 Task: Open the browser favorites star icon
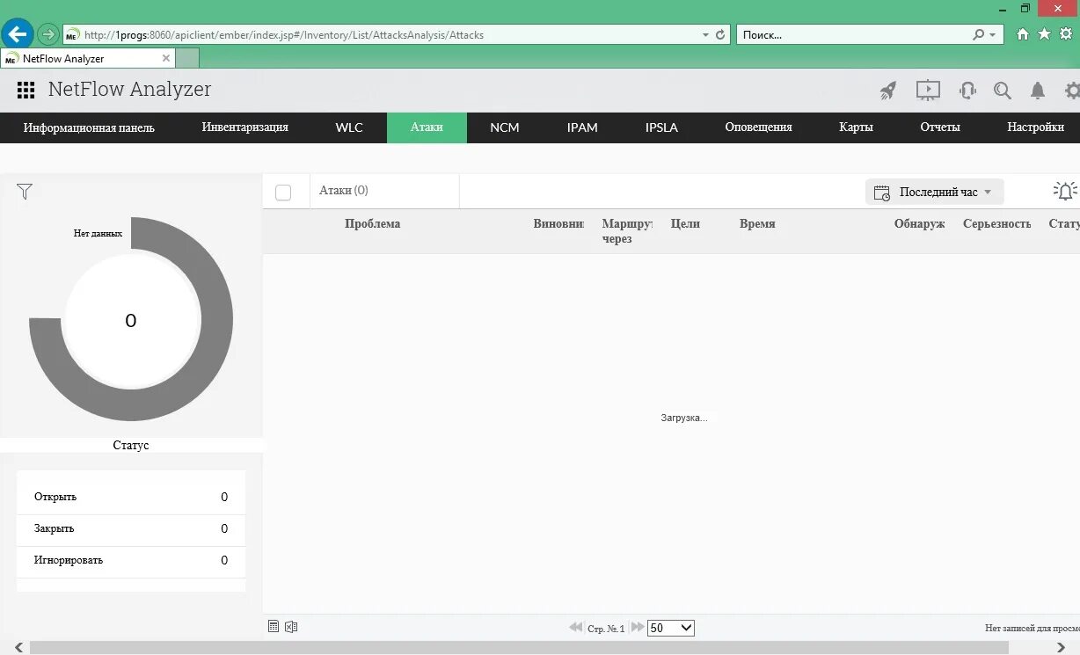tap(1044, 34)
